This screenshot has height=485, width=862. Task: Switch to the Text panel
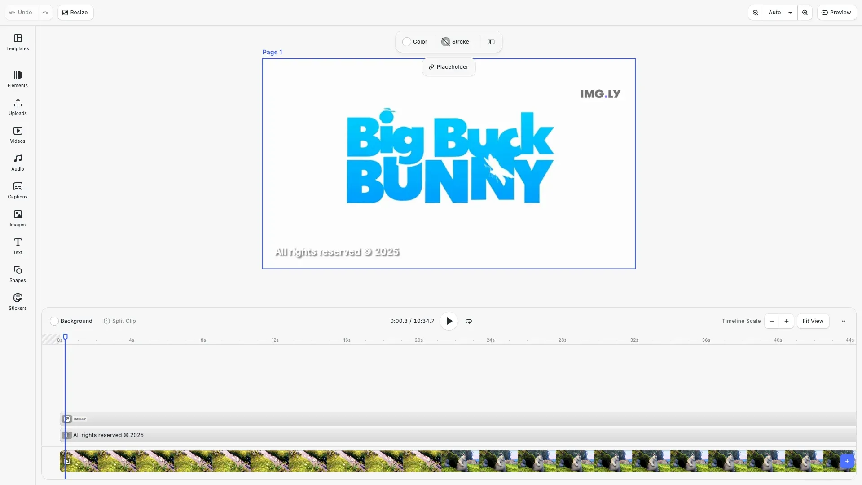[18, 246]
